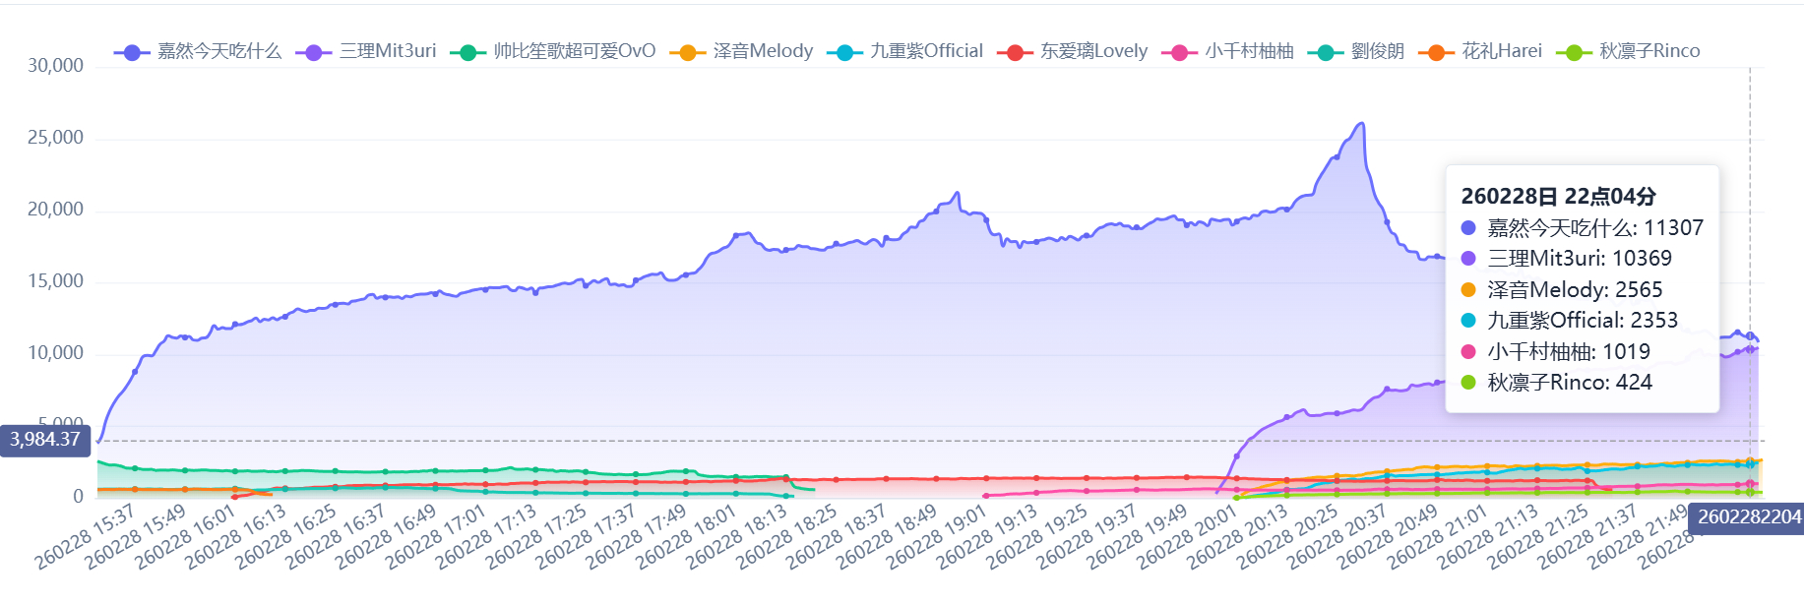Click the 260228 15:37 x-axis label
Viewport: 1804px width, 605px height.
click(86, 537)
